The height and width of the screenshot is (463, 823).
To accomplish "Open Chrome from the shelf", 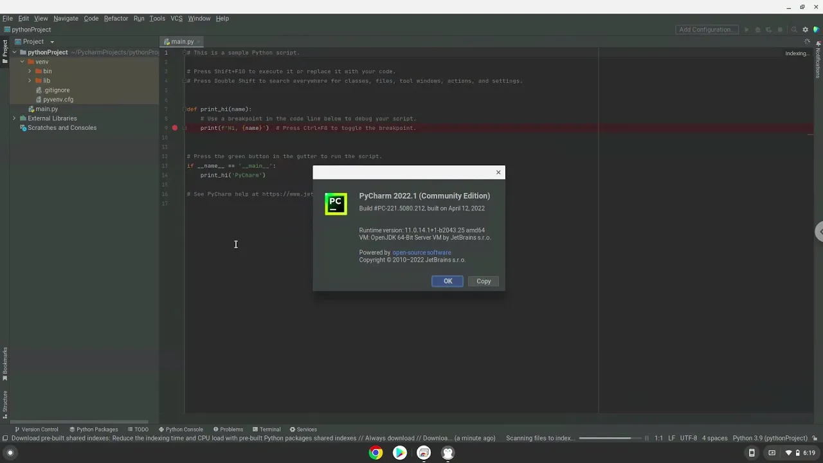I will tap(375, 453).
